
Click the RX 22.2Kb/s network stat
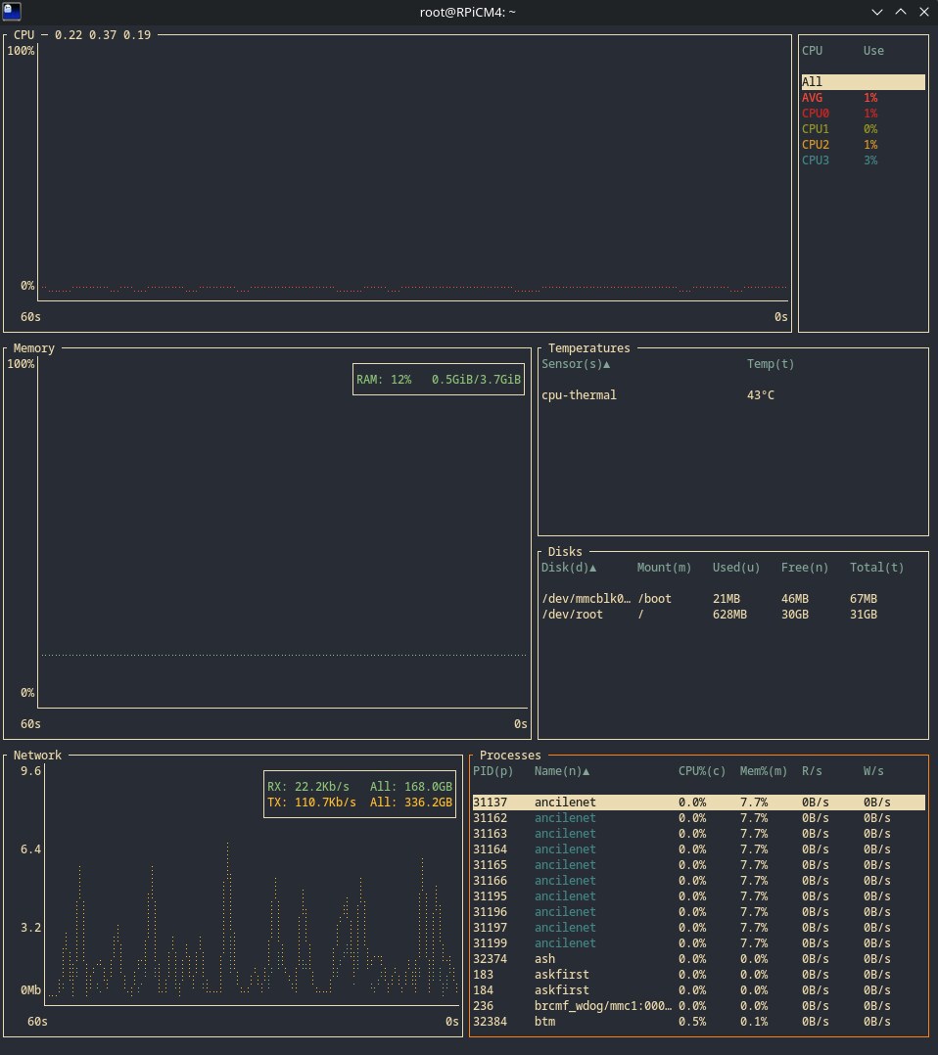point(308,787)
